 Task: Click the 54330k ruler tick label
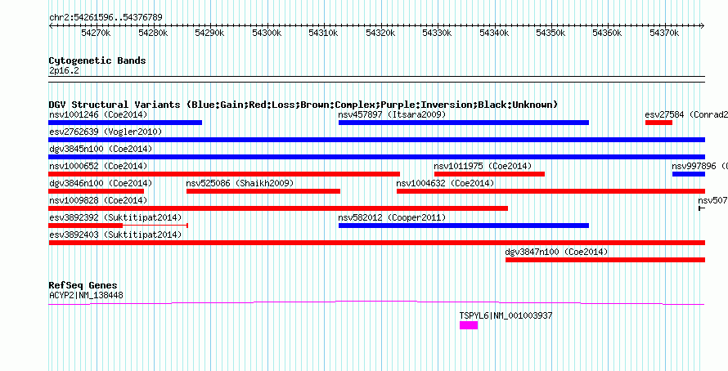437,33
